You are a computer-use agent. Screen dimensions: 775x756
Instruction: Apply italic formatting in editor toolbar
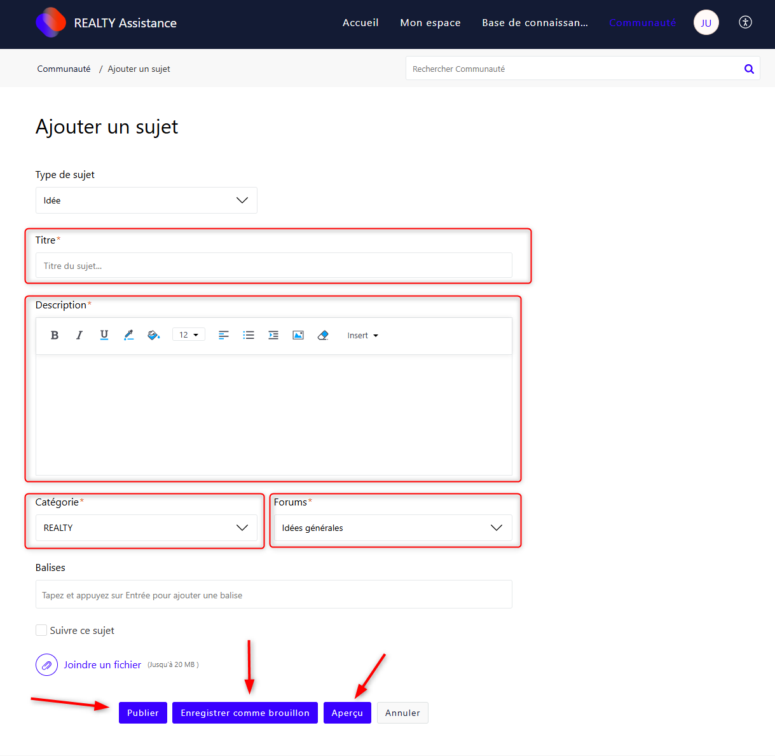(79, 335)
